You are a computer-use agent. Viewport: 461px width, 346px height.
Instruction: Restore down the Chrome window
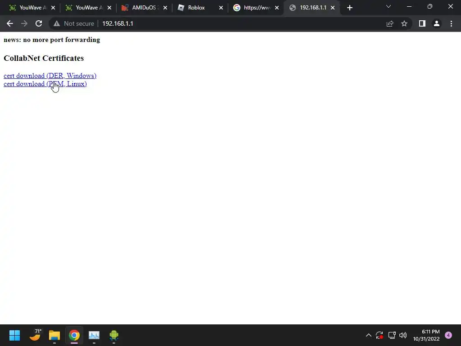point(430,6)
